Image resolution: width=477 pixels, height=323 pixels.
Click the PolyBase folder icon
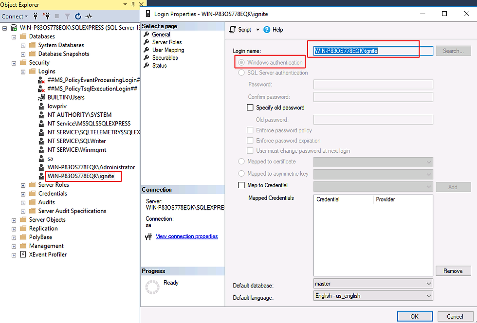23,237
